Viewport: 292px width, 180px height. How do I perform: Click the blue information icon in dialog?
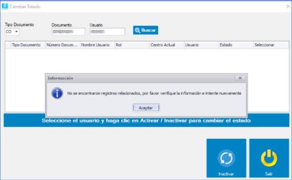(57, 93)
